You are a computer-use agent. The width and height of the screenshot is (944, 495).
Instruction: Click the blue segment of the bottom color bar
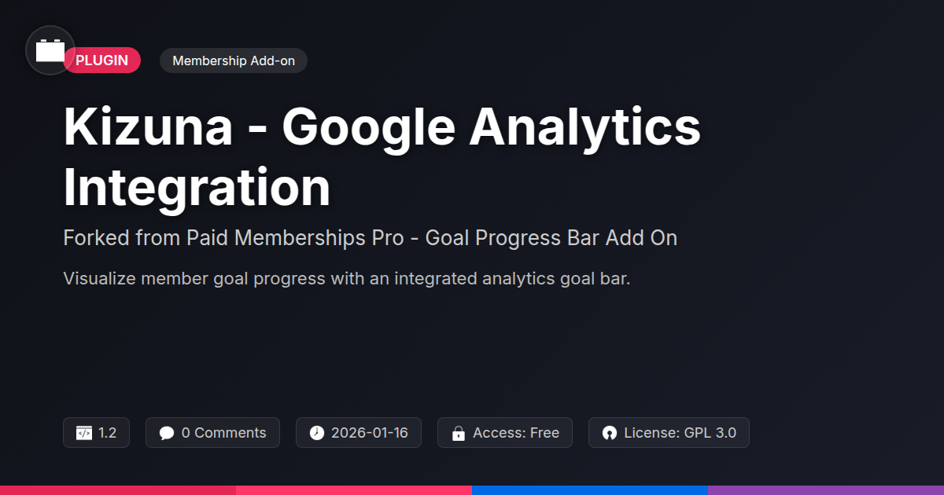tap(590, 489)
